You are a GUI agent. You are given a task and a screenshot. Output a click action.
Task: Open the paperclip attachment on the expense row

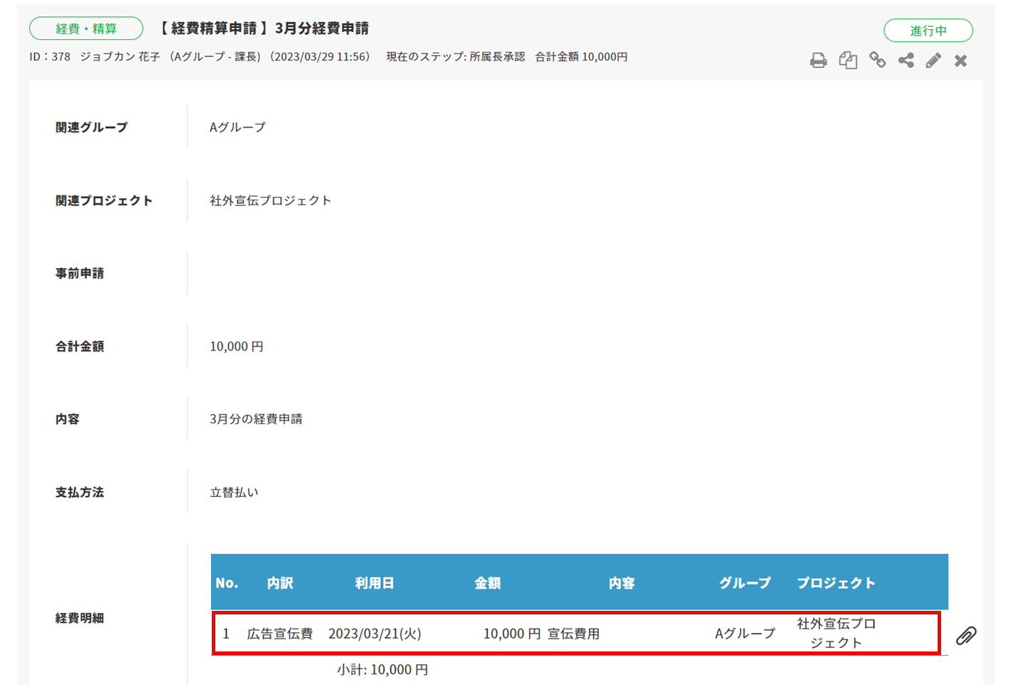click(x=965, y=635)
